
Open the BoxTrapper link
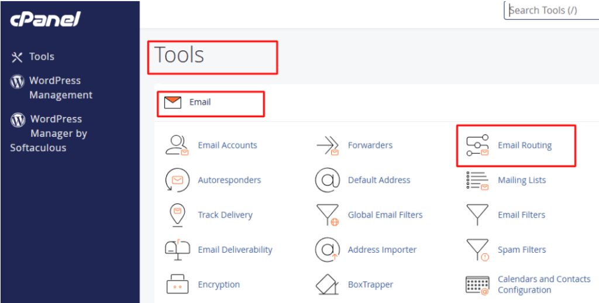click(x=370, y=285)
